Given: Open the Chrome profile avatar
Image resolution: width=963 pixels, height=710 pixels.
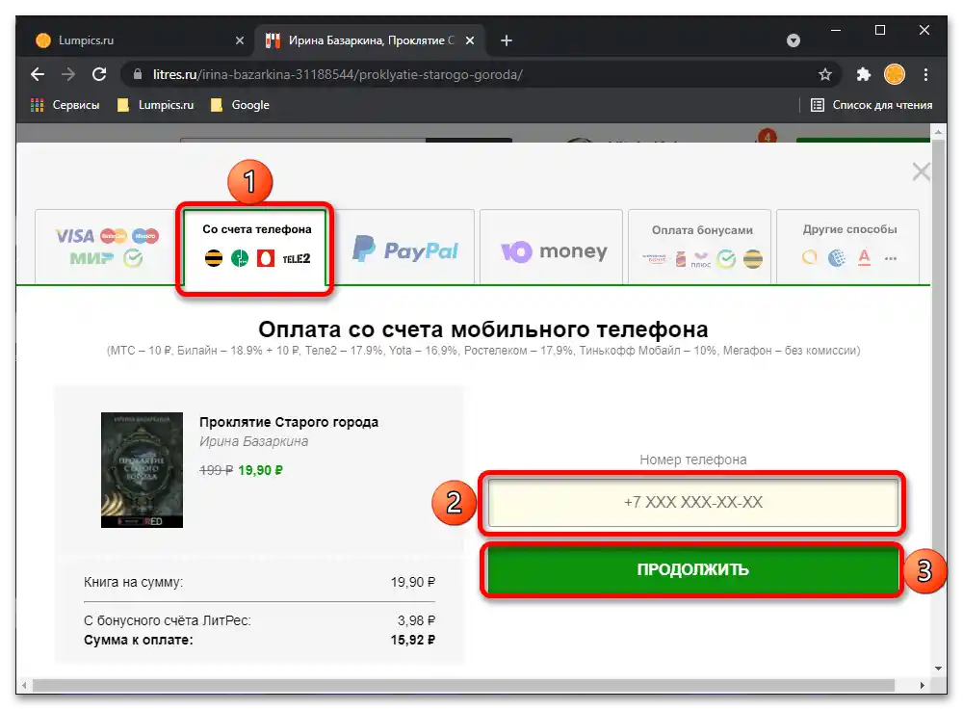Looking at the screenshot, I should click(895, 74).
